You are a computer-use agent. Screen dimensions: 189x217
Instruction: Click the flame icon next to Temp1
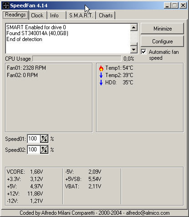pos(101,68)
